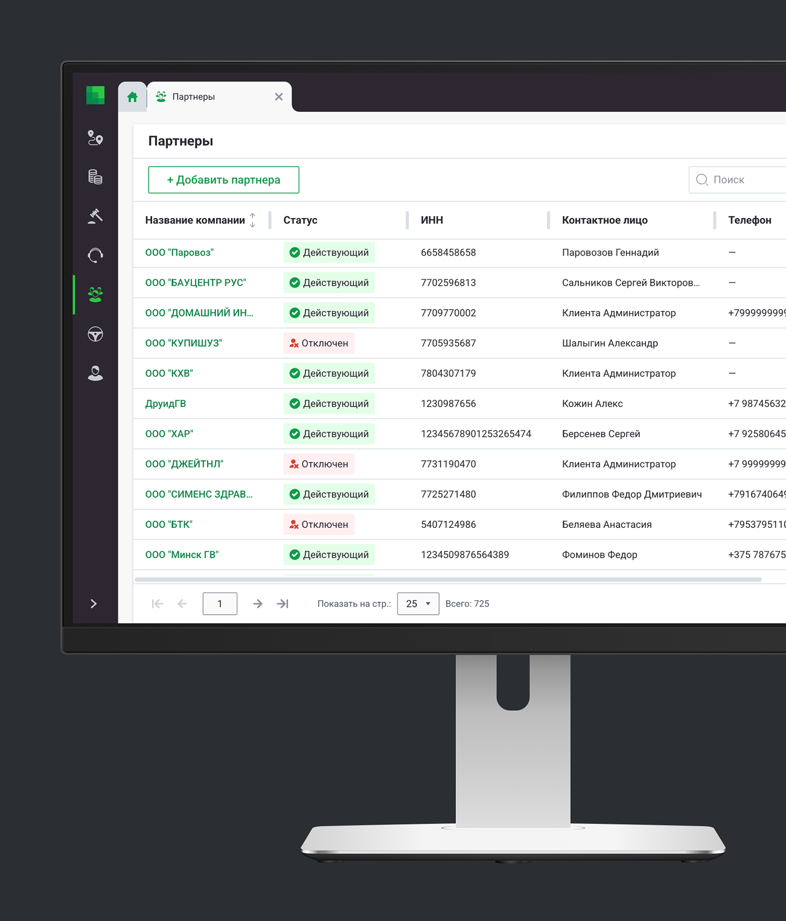Open partner ООО "БТК"
786x921 pixels.
(168, 524)
